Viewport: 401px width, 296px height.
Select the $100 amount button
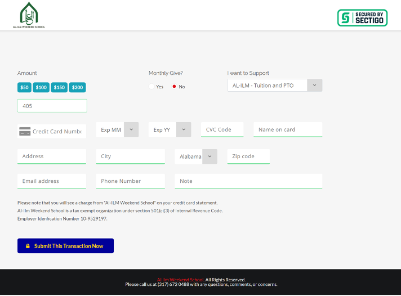pos(41,87)
